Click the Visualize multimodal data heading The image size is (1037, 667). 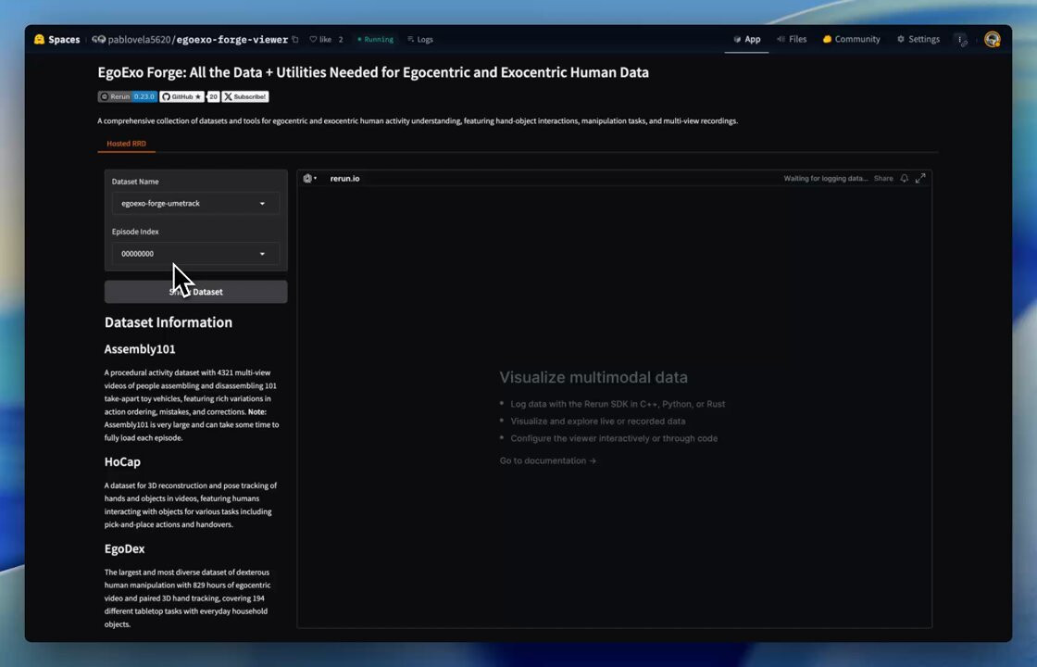pyautogui.click(x=593, y=377)
